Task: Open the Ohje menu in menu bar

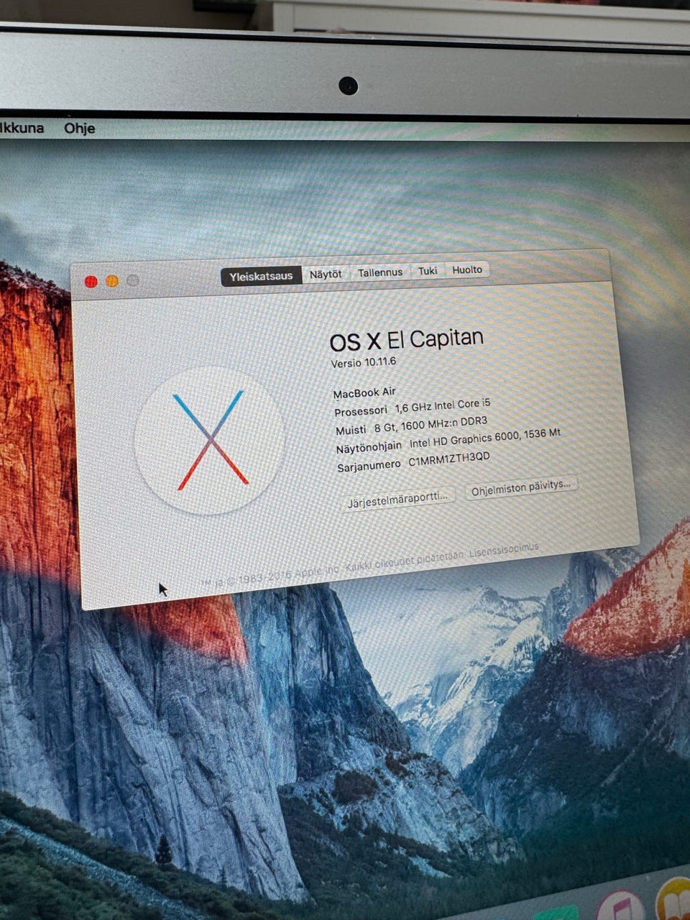Action: tap(79, 129)
